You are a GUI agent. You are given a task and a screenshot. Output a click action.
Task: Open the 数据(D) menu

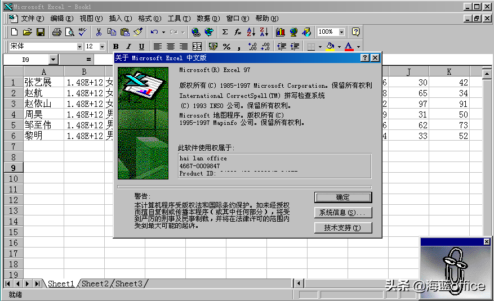[208, 19]
